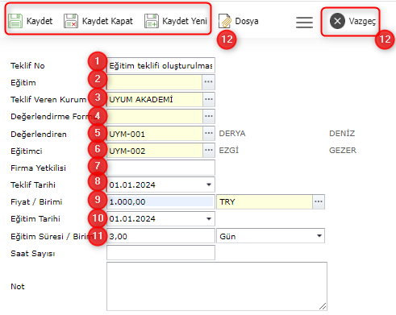
Task: Click the Fiyat / Birimi label
Action: (36, 202)
